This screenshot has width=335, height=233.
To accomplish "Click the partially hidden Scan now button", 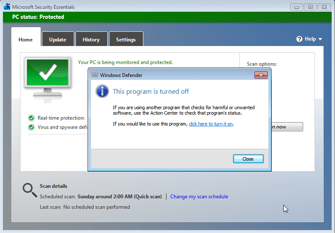I will [x=287, y=127].
